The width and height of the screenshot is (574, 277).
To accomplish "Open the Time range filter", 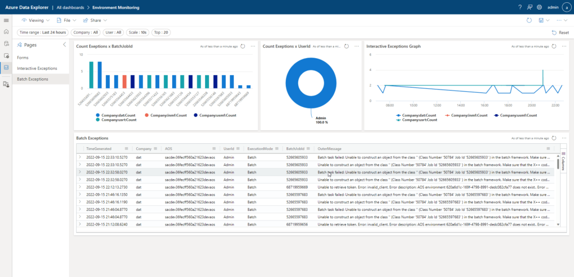I will coord(43,32).
